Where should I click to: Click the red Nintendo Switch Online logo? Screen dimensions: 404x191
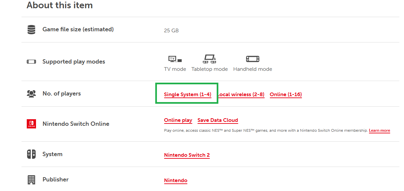(x=31, y=124)
